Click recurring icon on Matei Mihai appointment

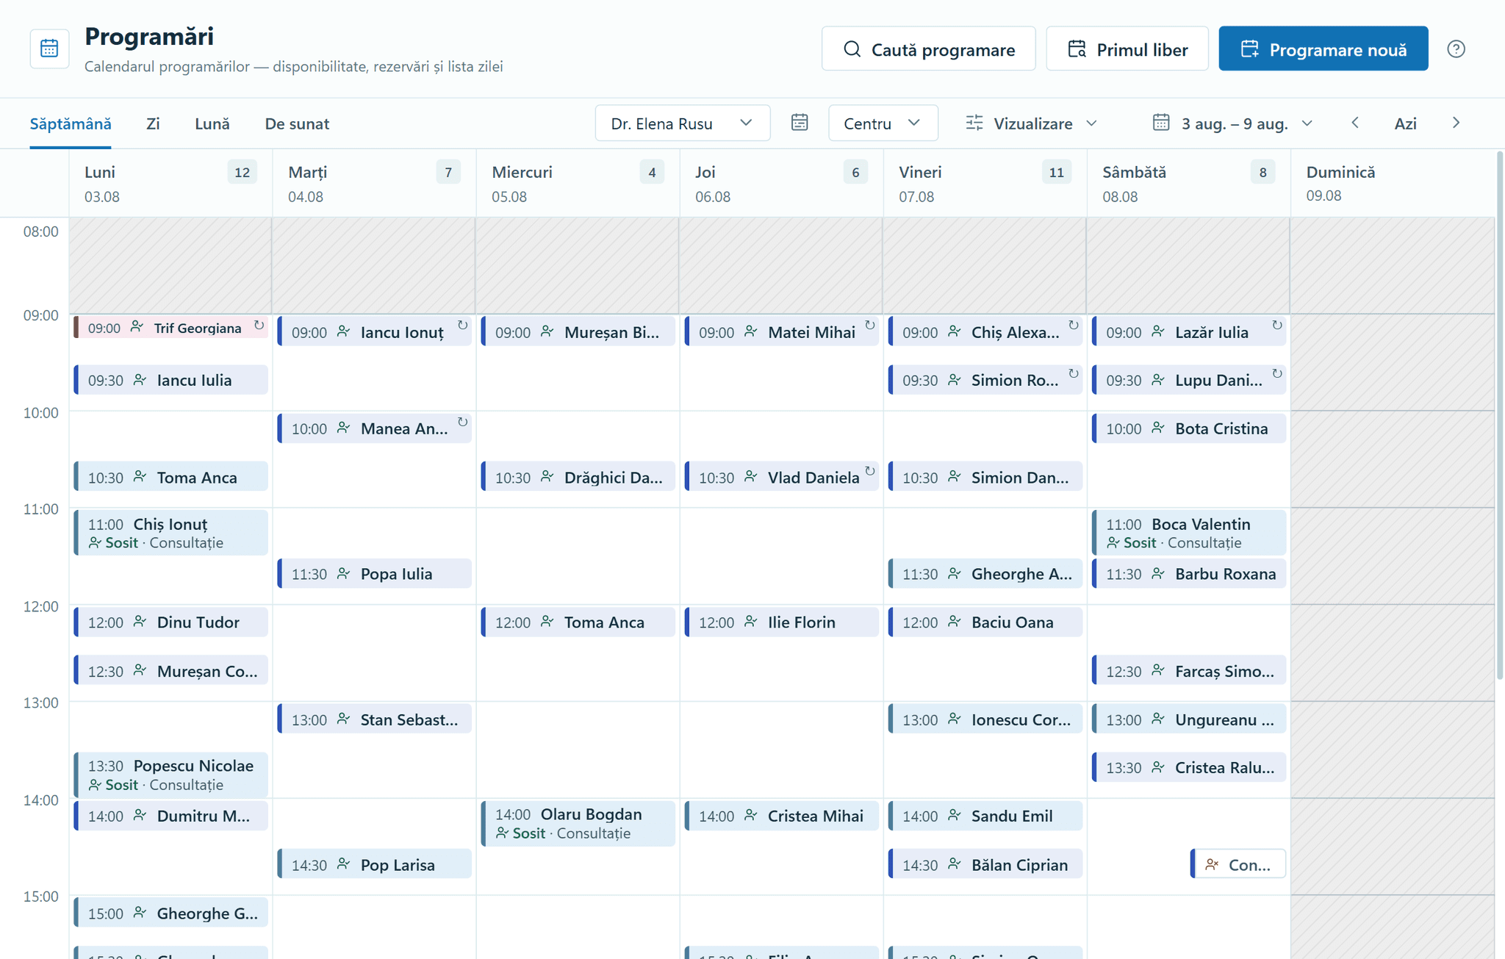(x=869, y=325)
